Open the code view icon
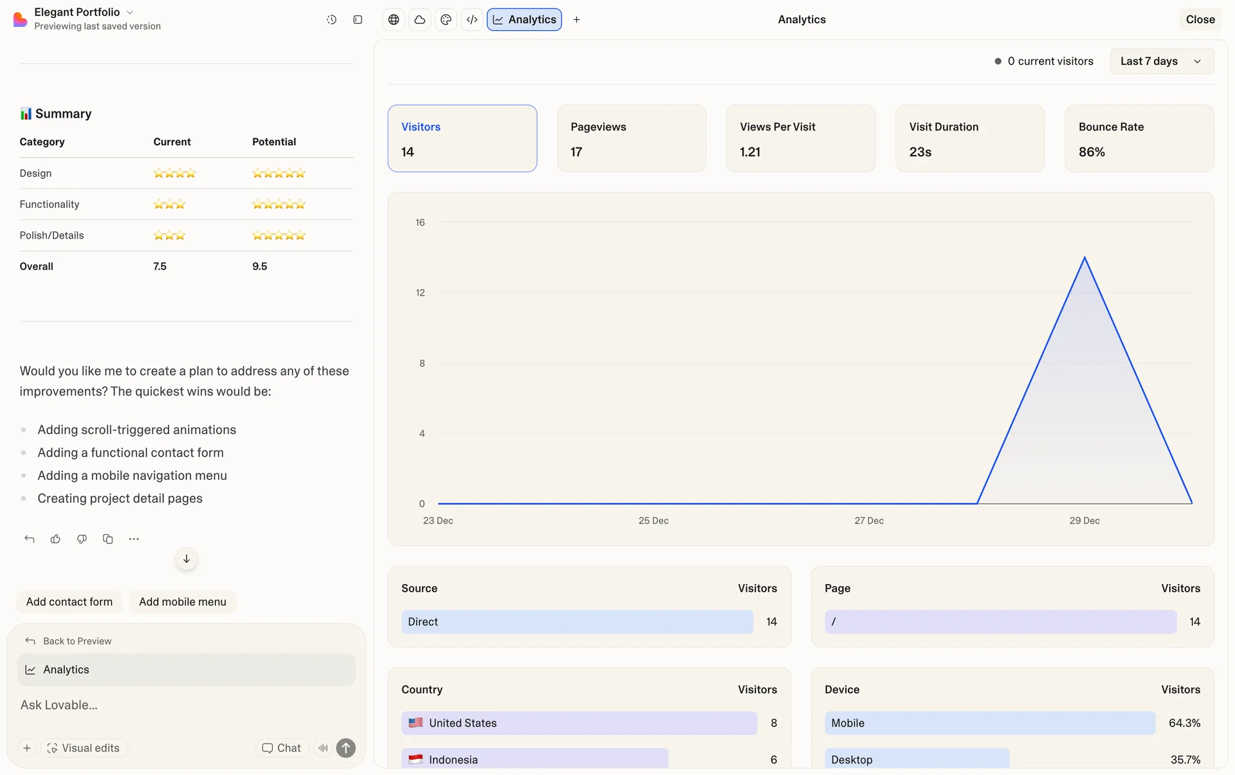Screen dimensions: 1235x775 tap(472, 20)
